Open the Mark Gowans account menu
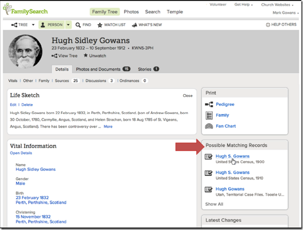 pyautogui.click(x=286, y=13)
